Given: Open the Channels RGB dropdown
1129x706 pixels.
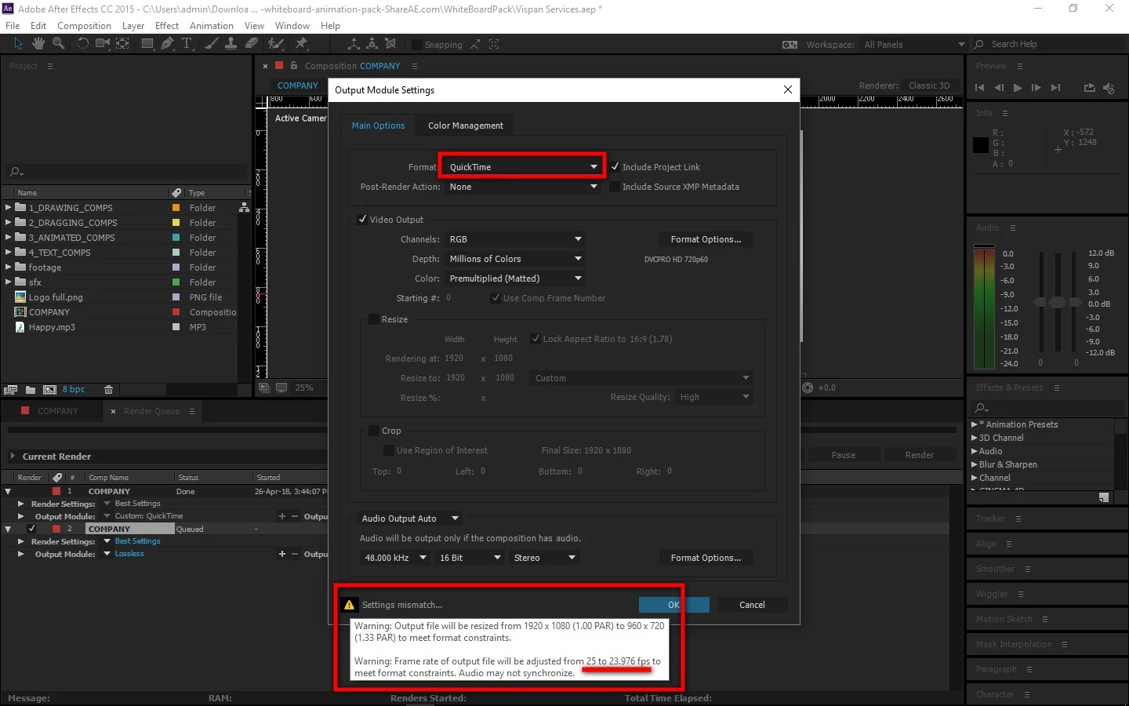Looking at the screenshot, I should tap(515, 239).
